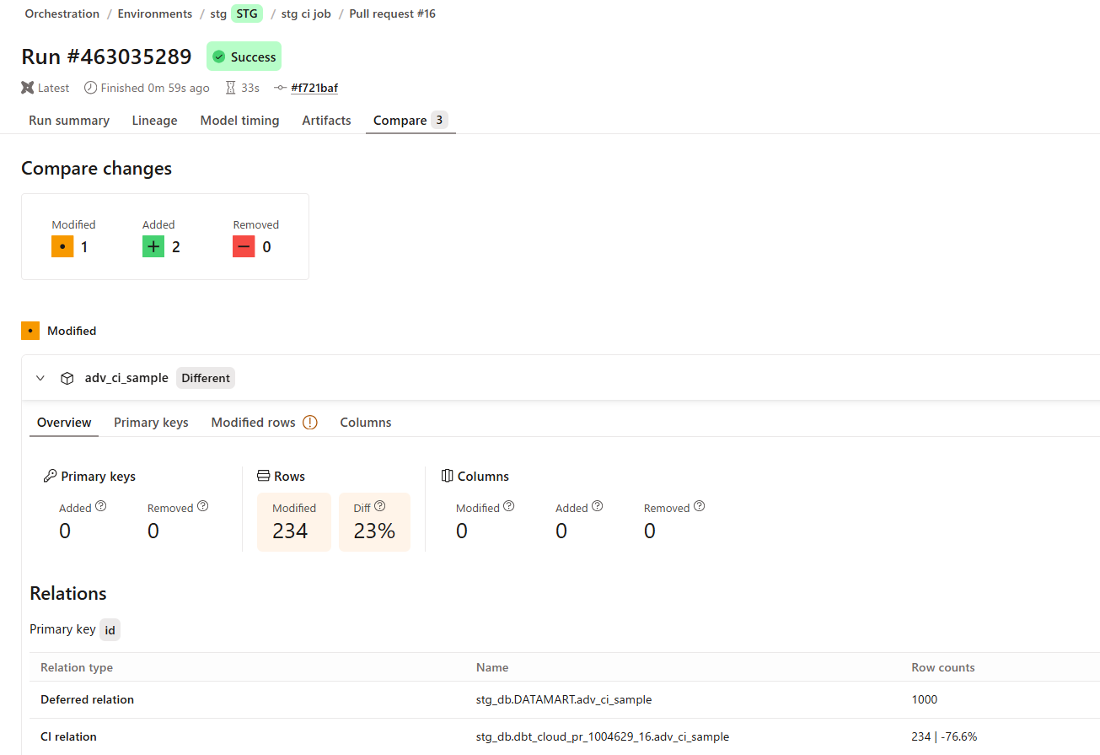Click the model cube icon beside adv_ci_sample
Screen dimensions: 1100x755
click(67, 378)
